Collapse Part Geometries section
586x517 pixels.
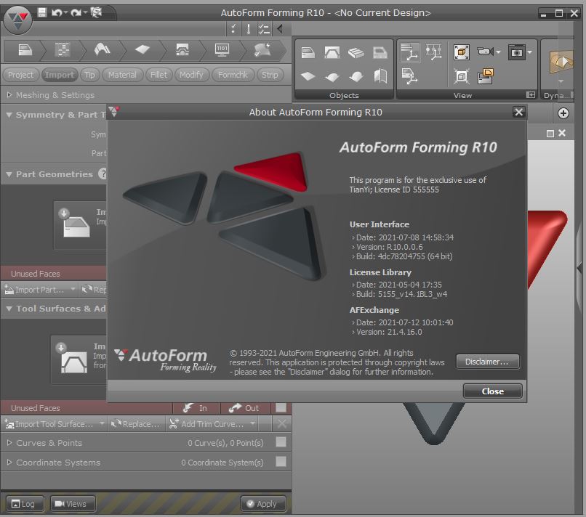click(x=9, y=174)
